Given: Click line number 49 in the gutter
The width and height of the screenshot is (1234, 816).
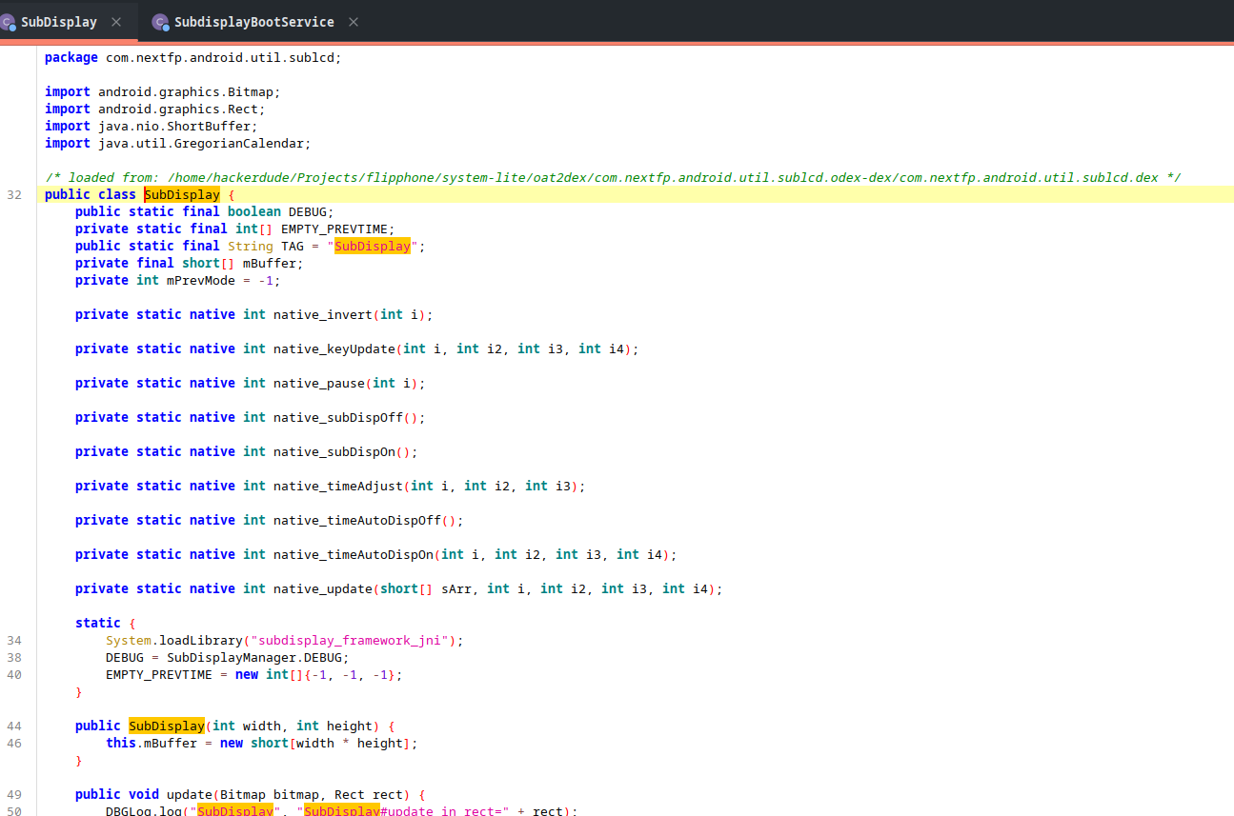Looking at the screenshot, I should tap(14, 795).
